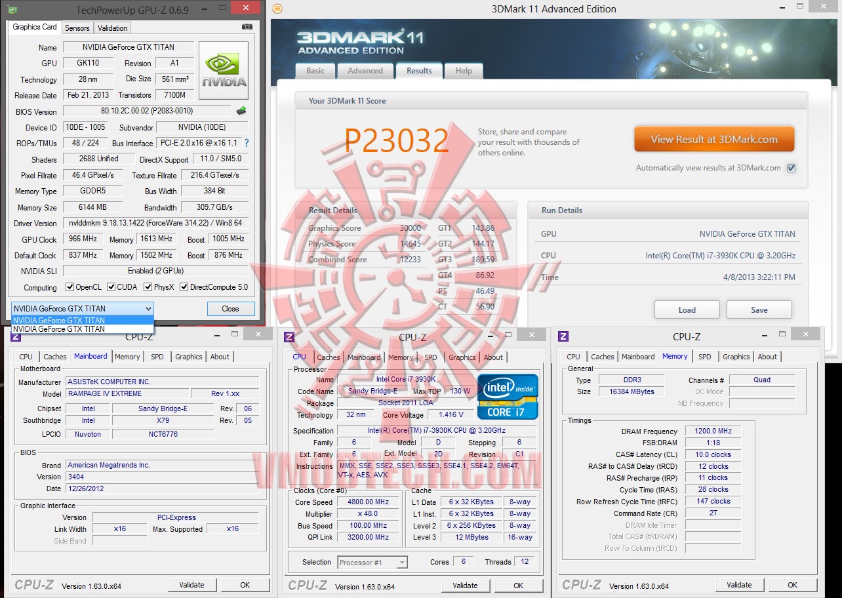
Task: Open the Processor #1 selection dropdown
Action: point(372,562)
